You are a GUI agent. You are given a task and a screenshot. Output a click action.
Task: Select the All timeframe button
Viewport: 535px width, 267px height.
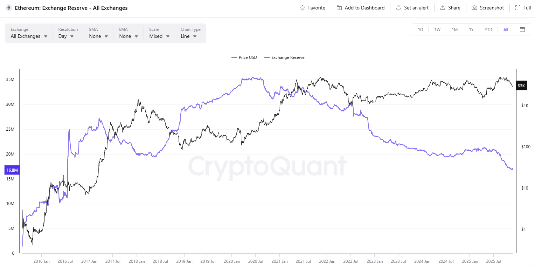[x=505, y=29]
